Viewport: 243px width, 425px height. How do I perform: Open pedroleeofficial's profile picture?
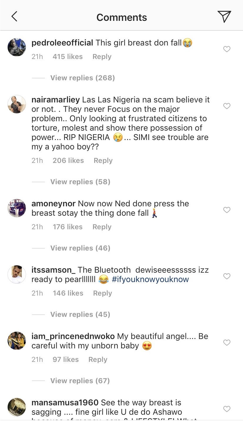pos(17,47)
